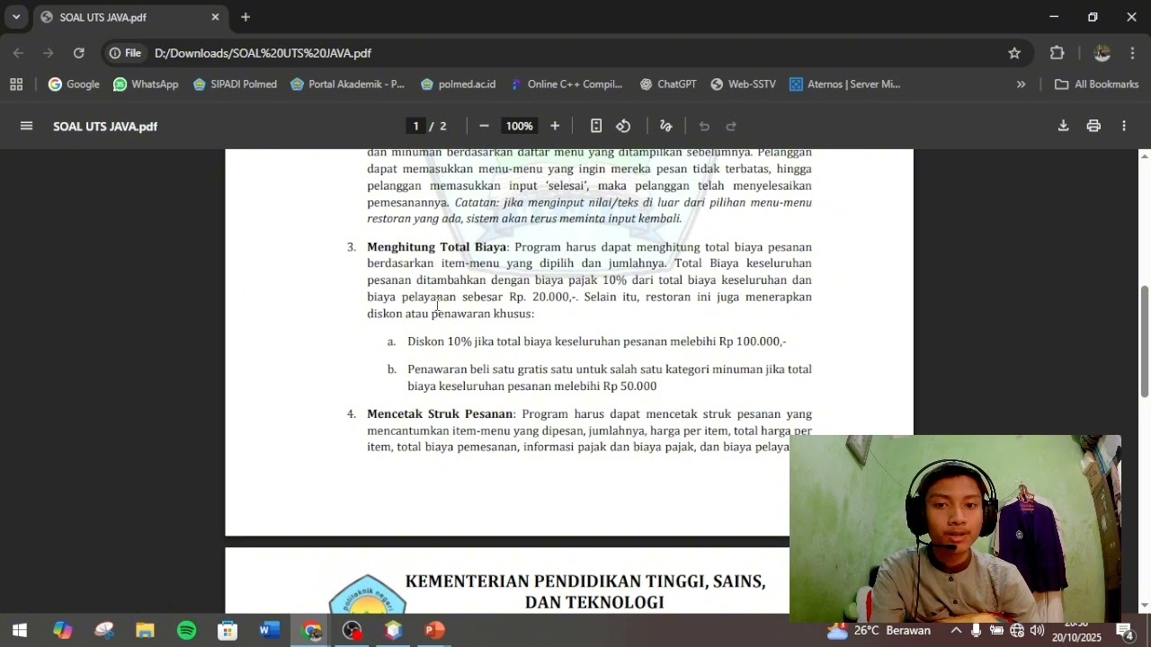Open the SIPADI Polmed bookmark

235,84
